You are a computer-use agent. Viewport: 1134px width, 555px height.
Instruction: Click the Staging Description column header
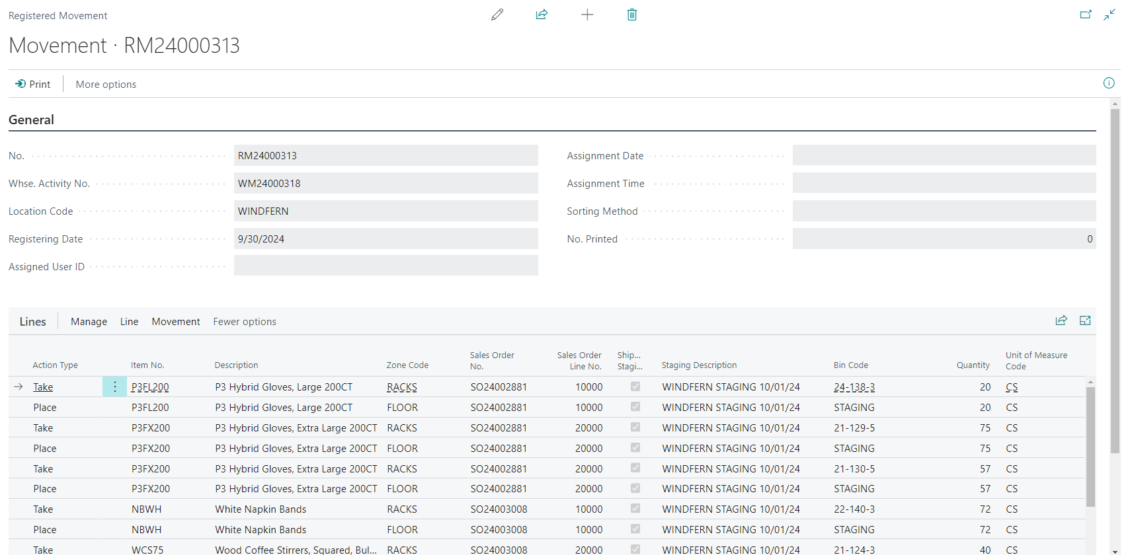699,365
